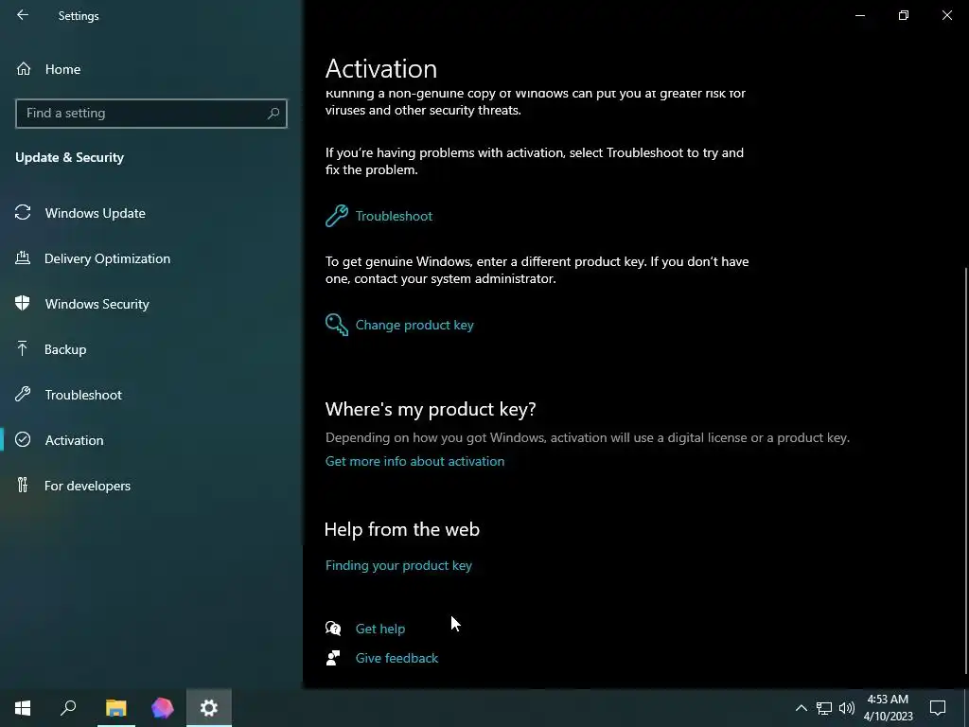The width and height of the screenshot is (969, 727).
Task: Open Finding your product key link
Action: tap(398, 566)
